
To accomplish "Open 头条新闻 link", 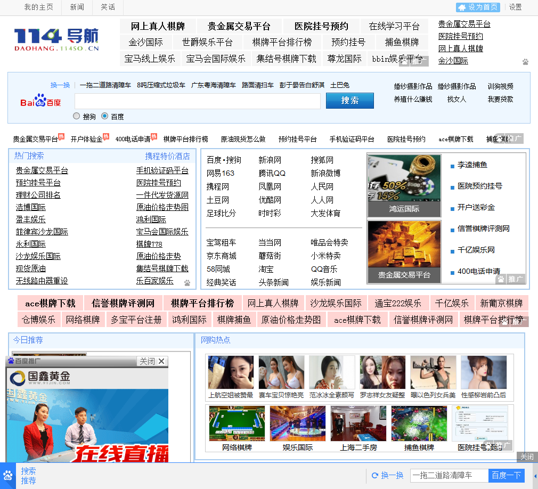I will click(x=273, y=282).
